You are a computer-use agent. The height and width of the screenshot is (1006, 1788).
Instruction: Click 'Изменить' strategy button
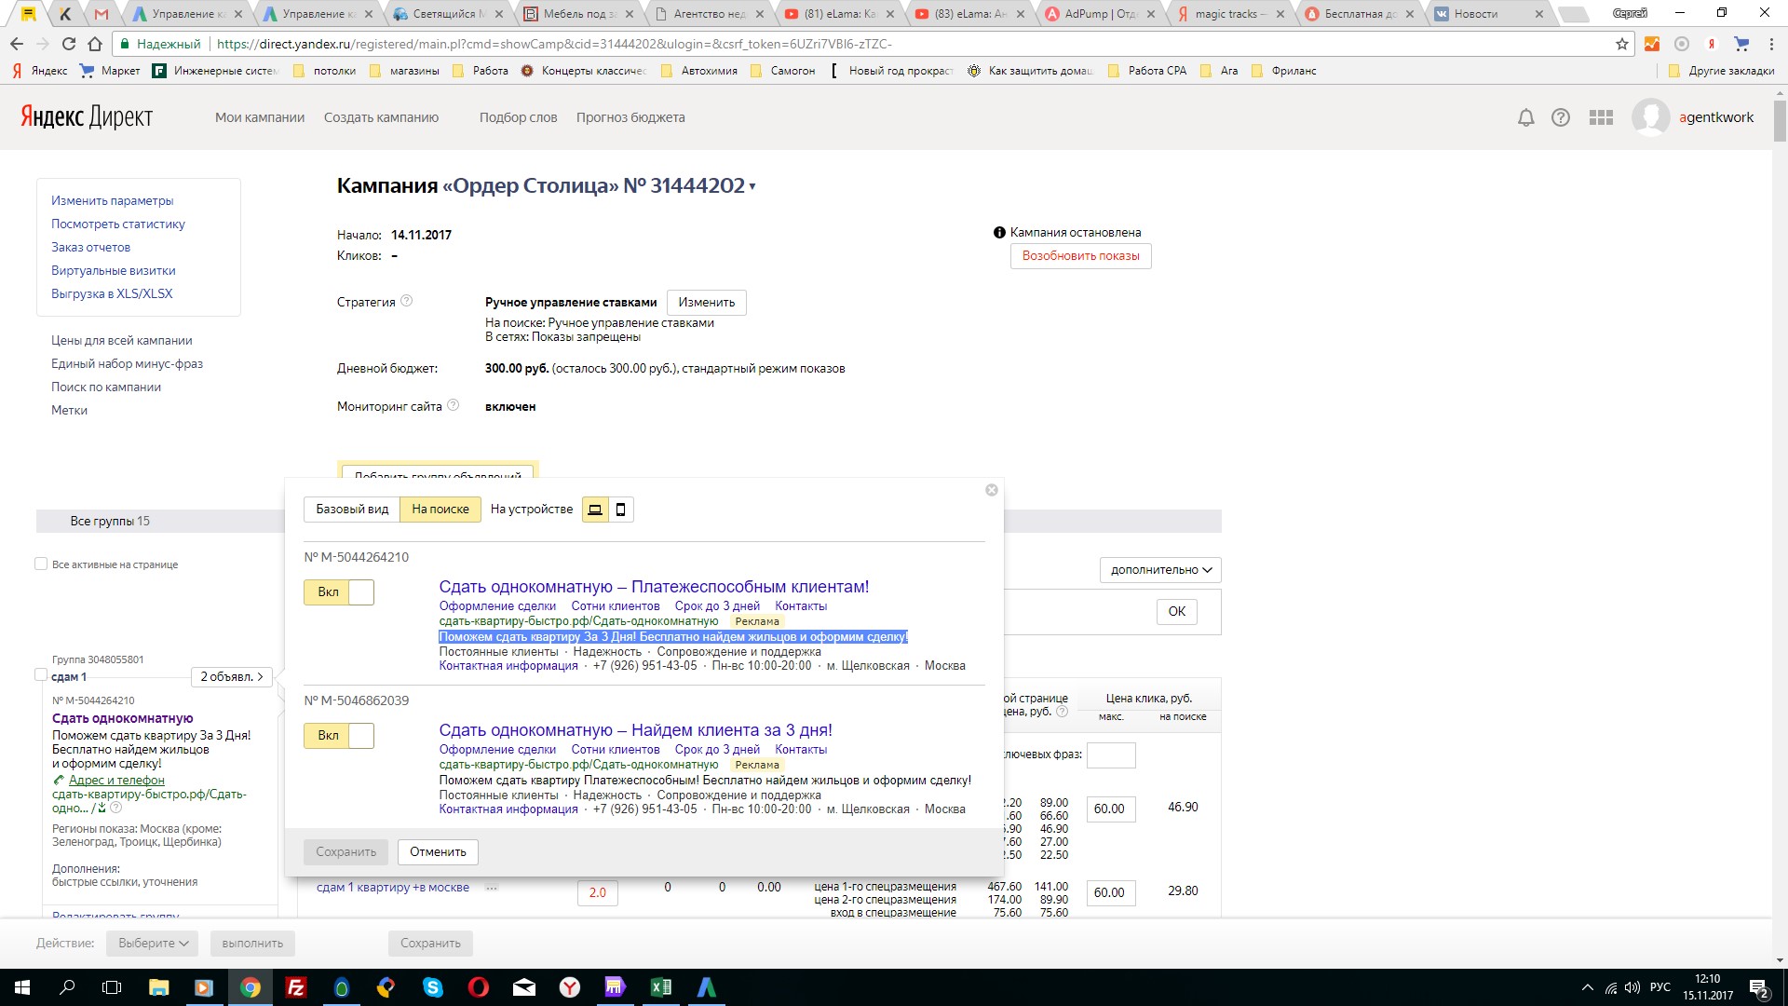[706, 303]
